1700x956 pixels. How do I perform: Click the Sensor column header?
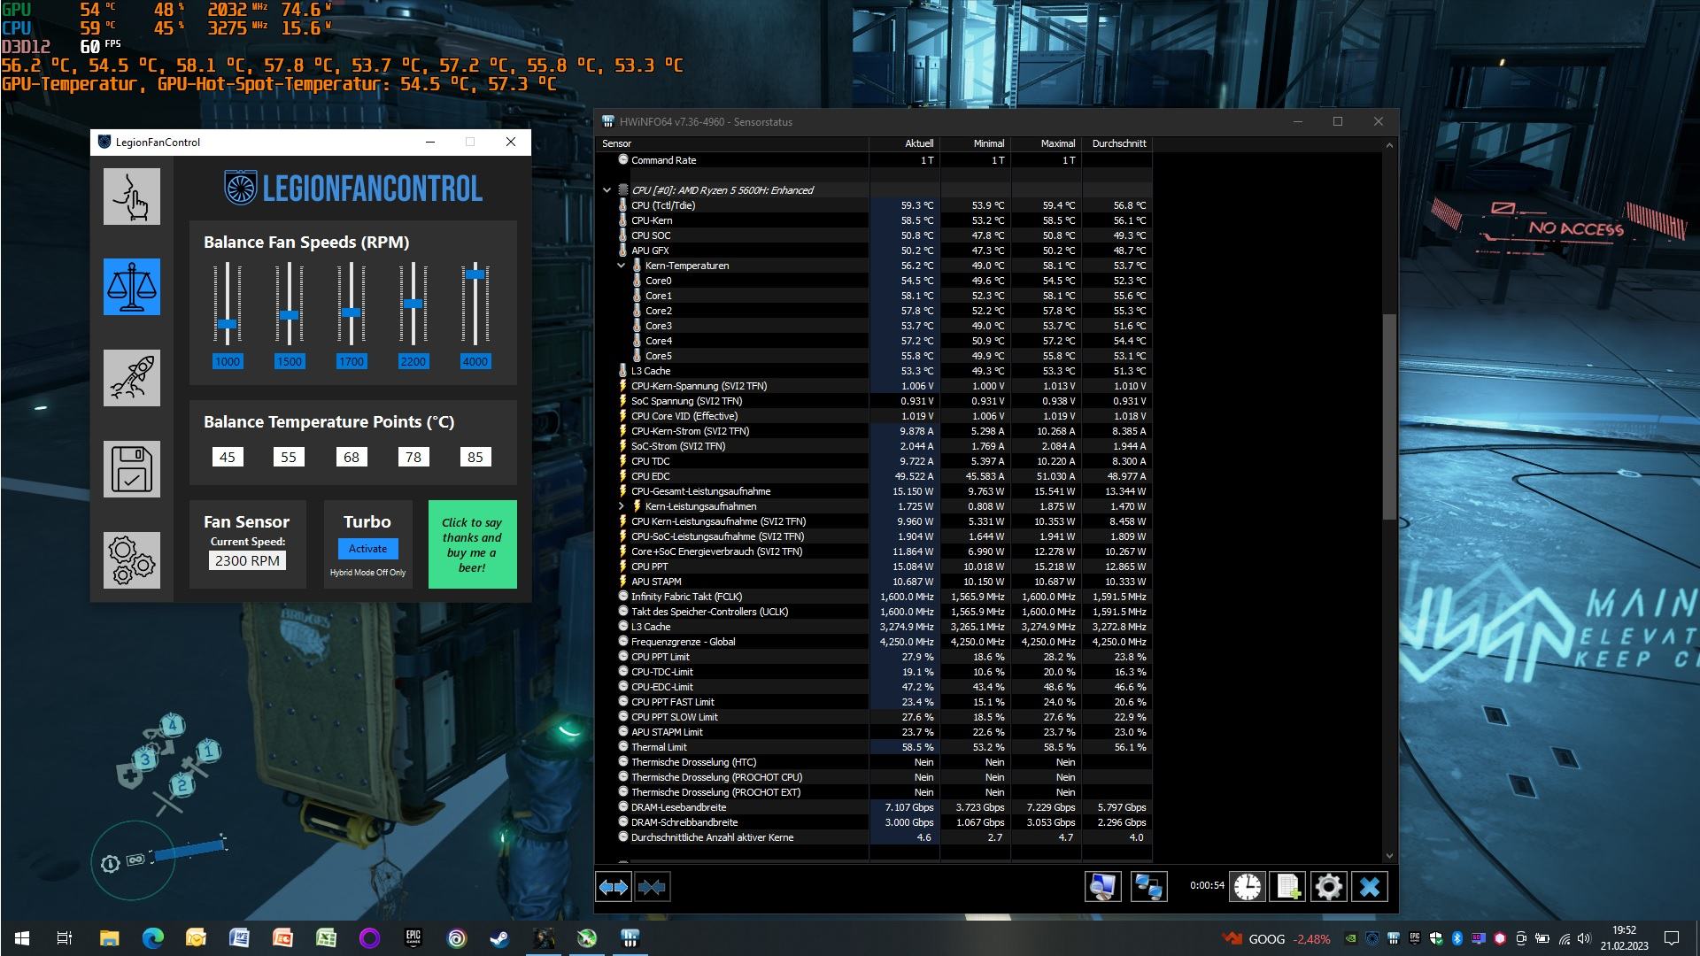[x=733, y=143]
